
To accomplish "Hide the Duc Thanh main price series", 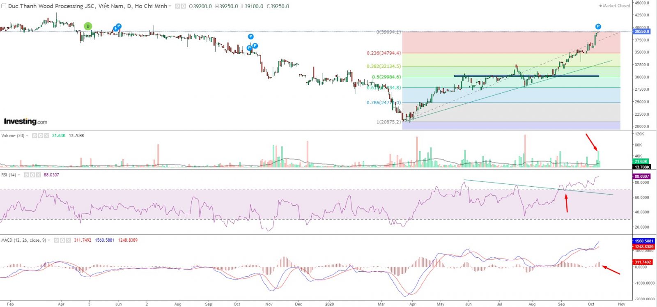I will tap(177, 6).
